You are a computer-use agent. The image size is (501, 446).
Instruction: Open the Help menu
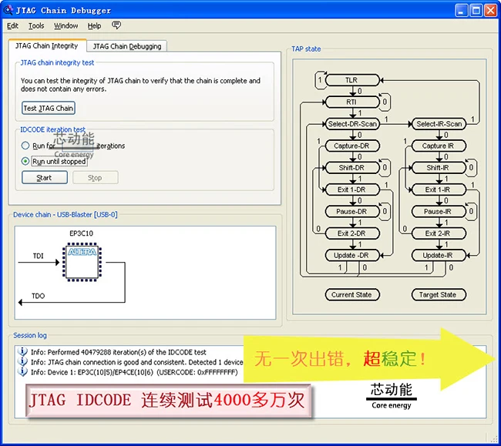click(x=94, y=26)
